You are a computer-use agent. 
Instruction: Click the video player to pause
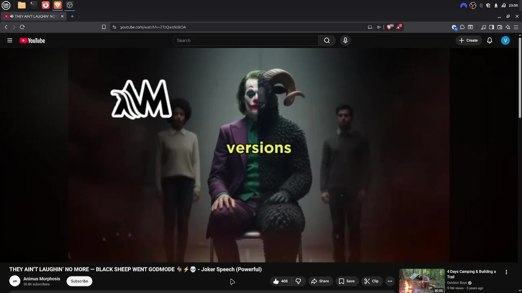(259, 155)
